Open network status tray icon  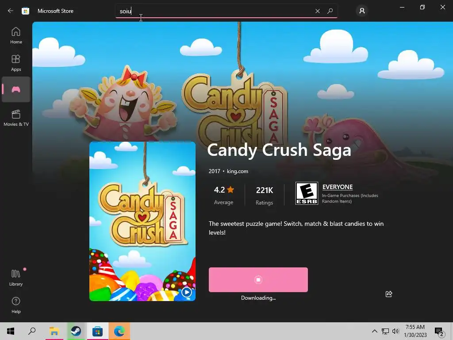point(385,331)
